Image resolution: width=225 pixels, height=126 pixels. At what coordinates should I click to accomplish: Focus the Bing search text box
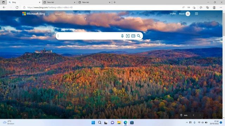click(x=88, y=36)
